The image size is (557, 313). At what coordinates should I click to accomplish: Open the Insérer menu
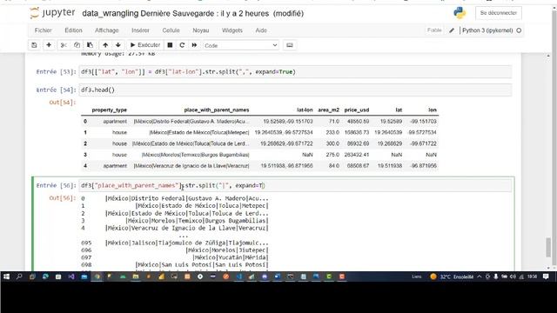(140, 30)
